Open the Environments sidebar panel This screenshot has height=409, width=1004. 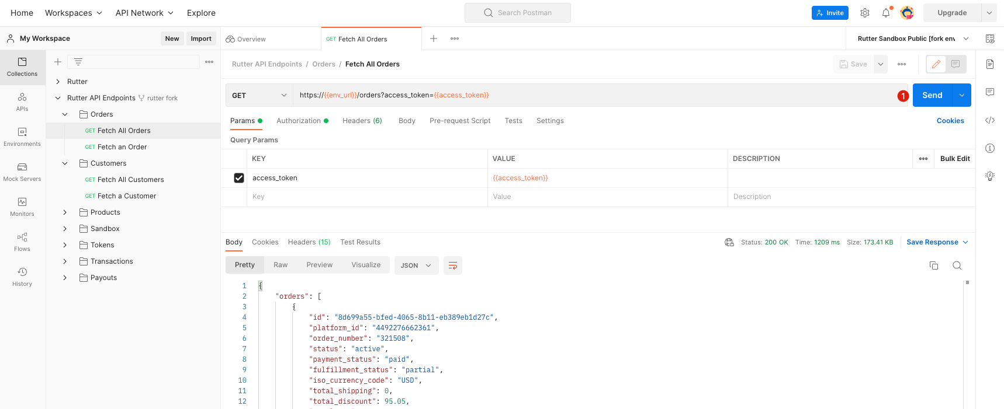click(22, 137)
